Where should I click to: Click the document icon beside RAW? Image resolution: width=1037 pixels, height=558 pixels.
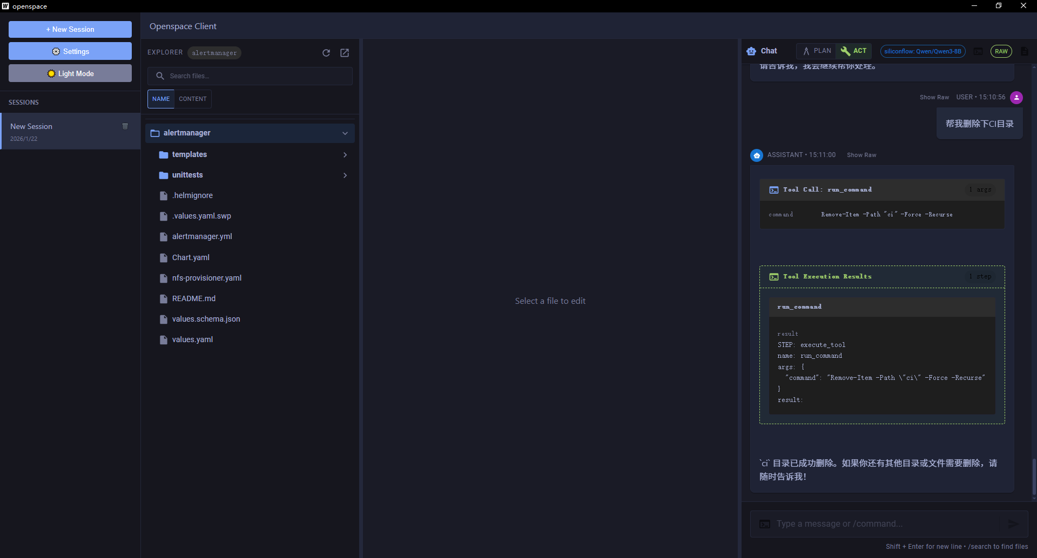(1025, 51)
